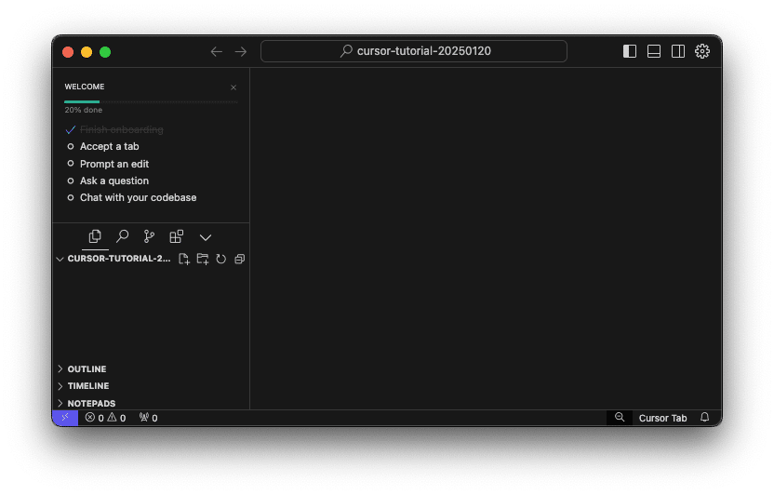Click the ports forwarded status item
Screen dimensions: 774x495
point(148,418)
